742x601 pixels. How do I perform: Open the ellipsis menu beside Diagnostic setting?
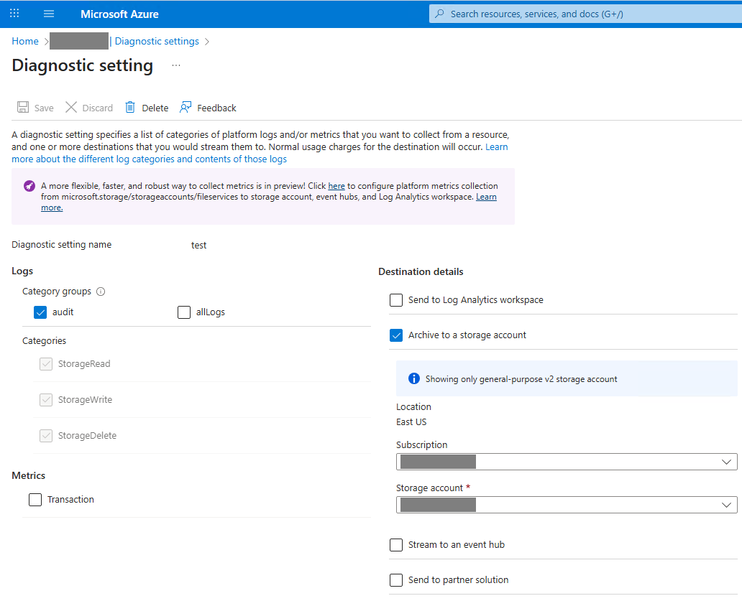click(176, 65)
